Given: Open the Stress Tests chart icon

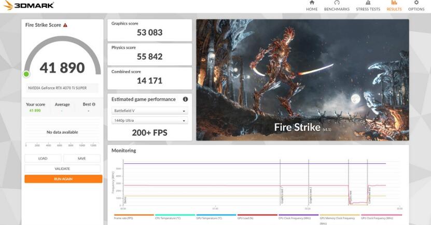Looking at the screenshot, I should [x=368, y=3].
